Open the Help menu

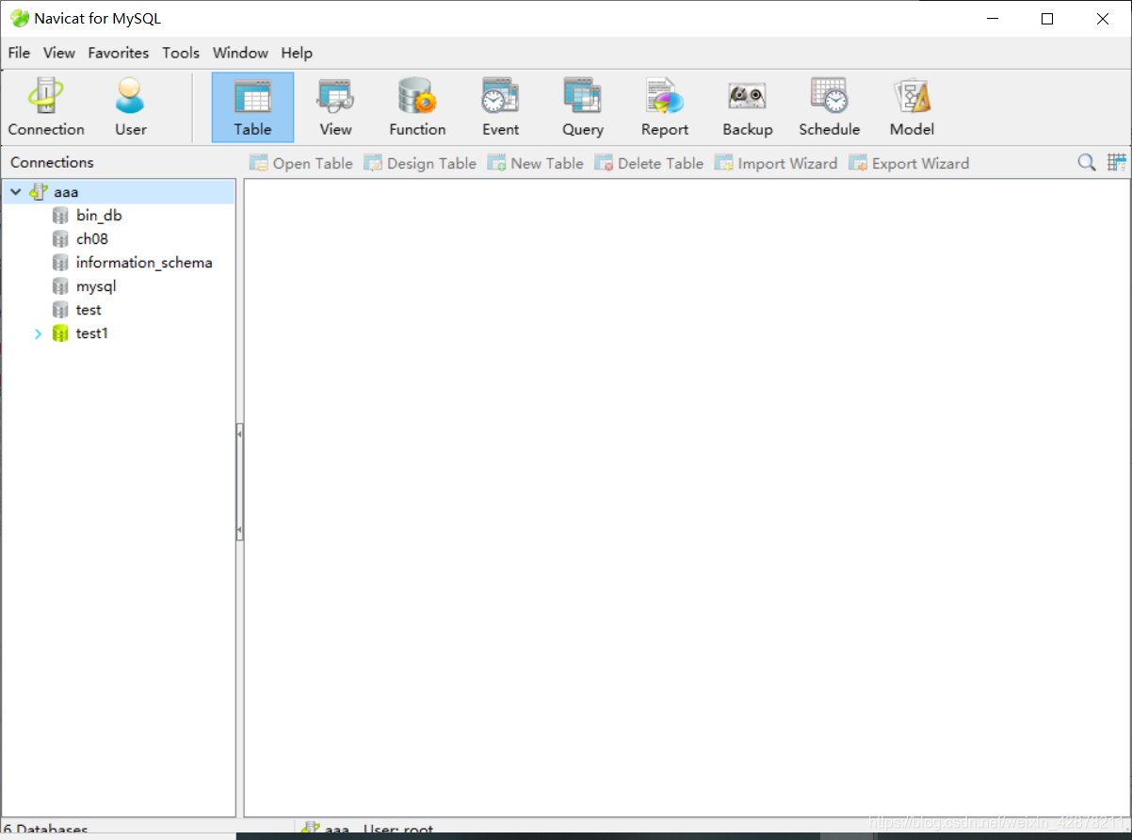pyautogui.click(x=297, y=53)
